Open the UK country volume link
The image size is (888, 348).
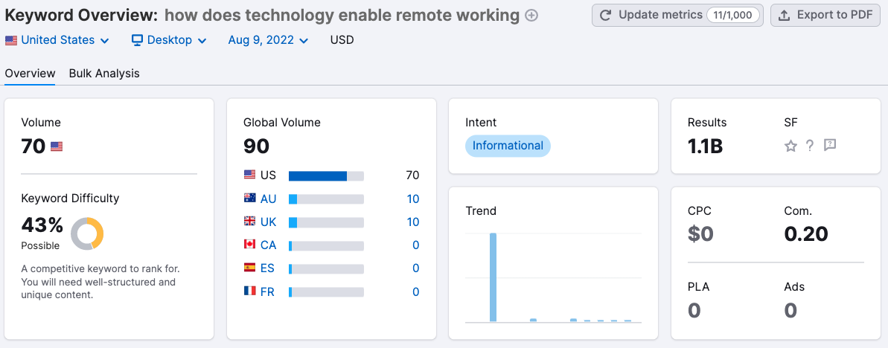coord(269,222)
